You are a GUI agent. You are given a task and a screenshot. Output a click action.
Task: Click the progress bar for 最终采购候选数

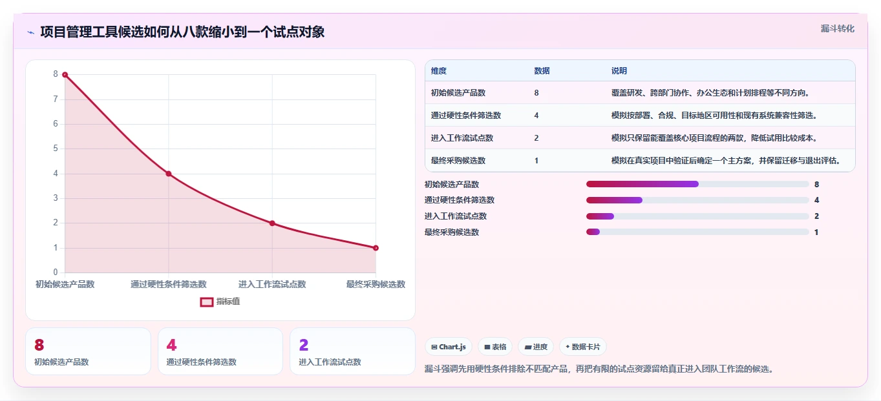(x=697, y=232)
